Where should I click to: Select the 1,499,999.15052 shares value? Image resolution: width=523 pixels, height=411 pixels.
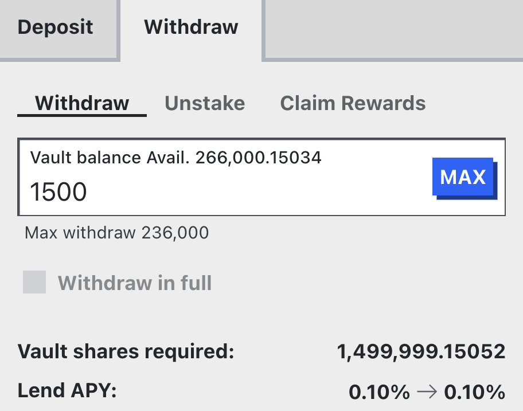[421, 351]
